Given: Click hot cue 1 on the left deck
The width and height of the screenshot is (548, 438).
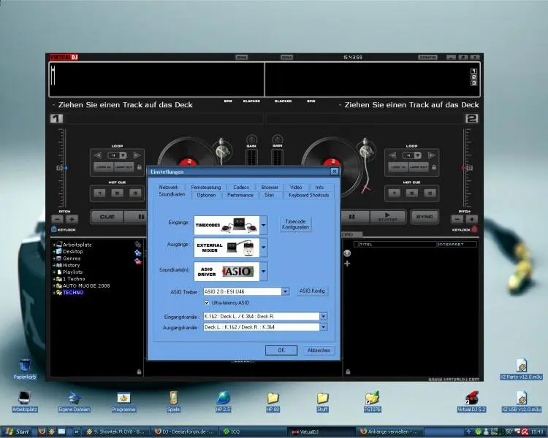Looking at the screenshot, I should (100, 193).
